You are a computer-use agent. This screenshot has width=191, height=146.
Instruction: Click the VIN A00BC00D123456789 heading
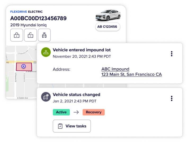pos(38,18)
